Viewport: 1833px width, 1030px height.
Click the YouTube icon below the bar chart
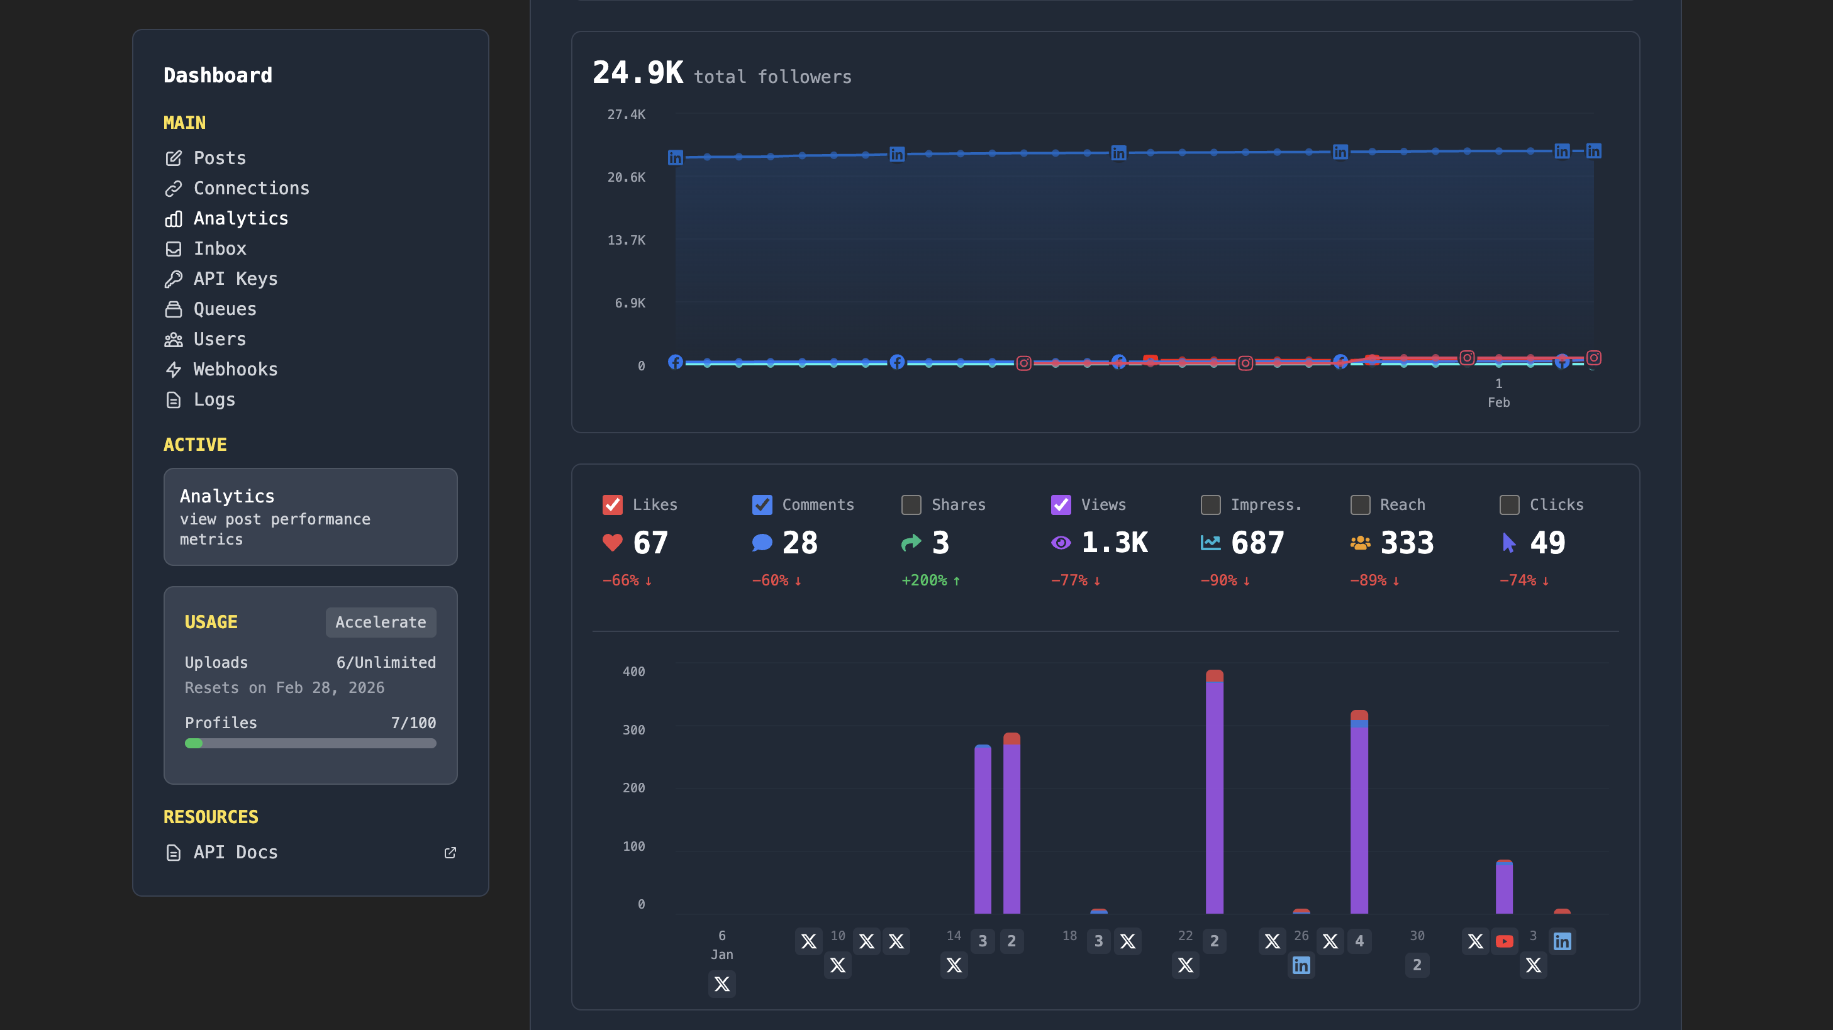pos(1504,941)
